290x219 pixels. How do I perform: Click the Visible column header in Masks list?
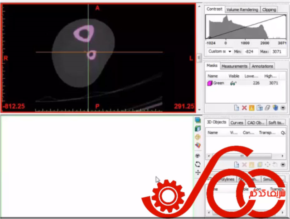point(234,76)
